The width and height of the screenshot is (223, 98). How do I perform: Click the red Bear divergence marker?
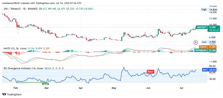[x=150, y=72]
